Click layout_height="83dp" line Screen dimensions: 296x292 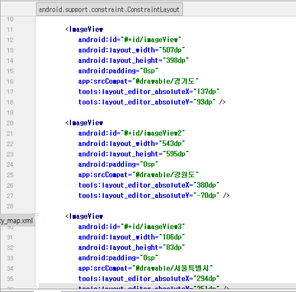click(x=132, y=247)
